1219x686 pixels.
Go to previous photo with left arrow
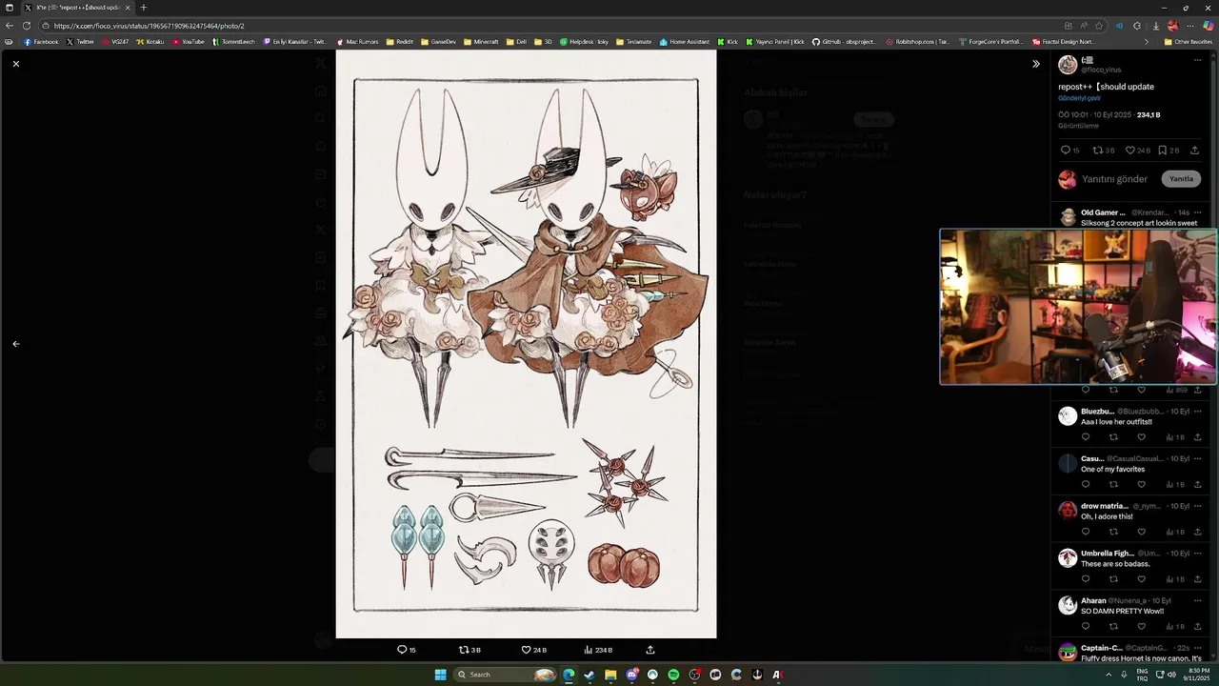pyautogui.click(x=15, y=344)
